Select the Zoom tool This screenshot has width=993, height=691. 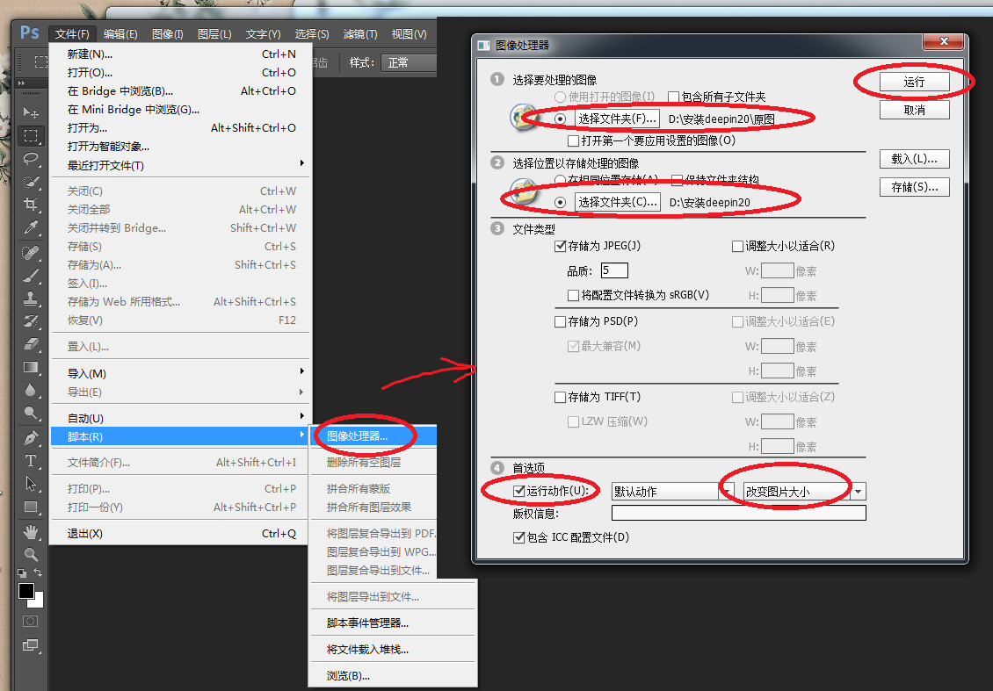(x=31, y=554)
